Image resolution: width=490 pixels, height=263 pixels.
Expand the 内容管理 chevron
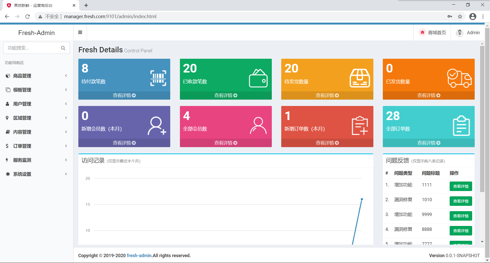click(66, 132)
